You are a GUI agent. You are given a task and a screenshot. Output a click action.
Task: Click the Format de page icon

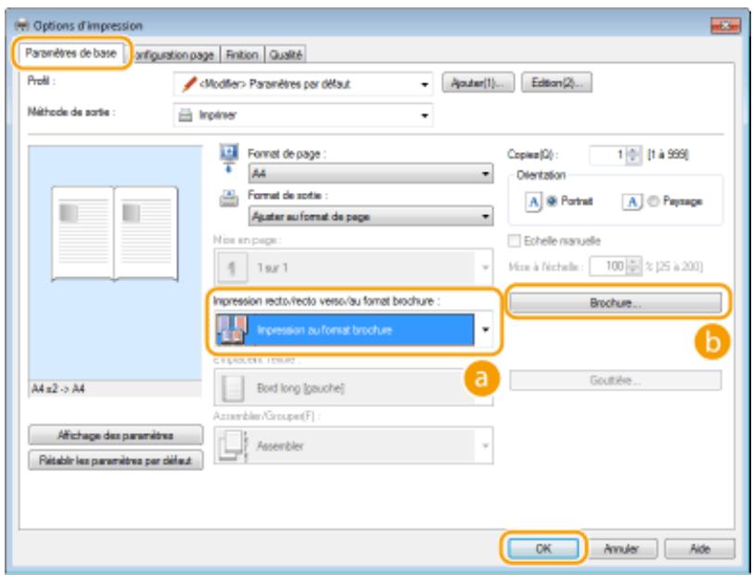click(x=228, y=158)
